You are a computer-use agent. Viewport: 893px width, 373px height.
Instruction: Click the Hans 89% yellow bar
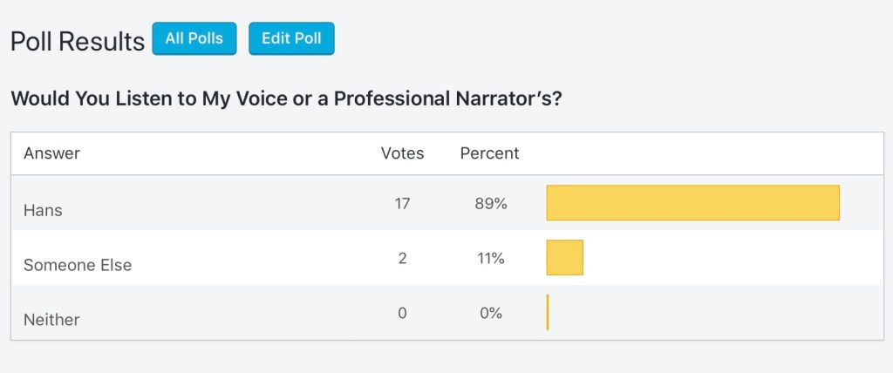coord(692,203)
